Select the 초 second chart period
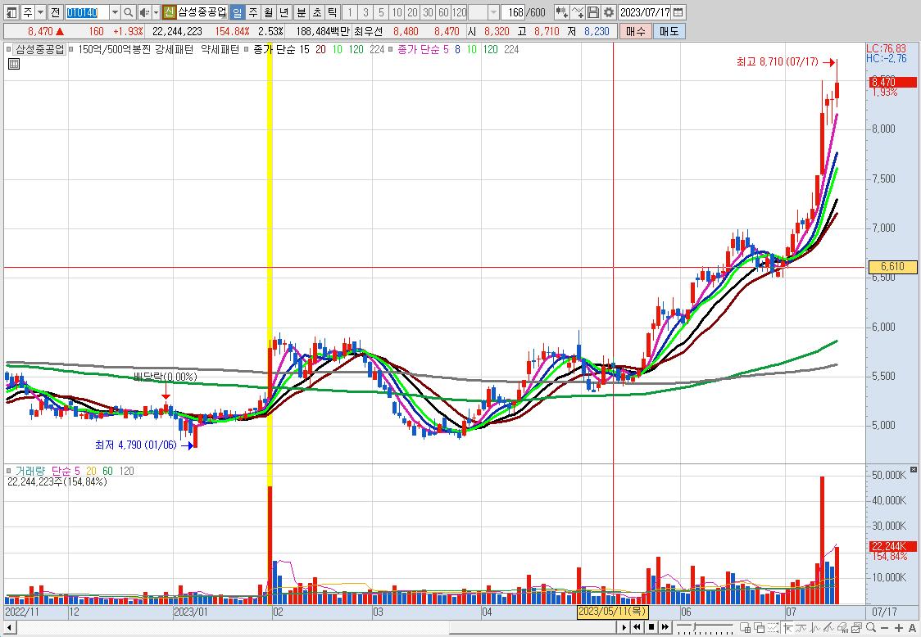 coord(316,11)
